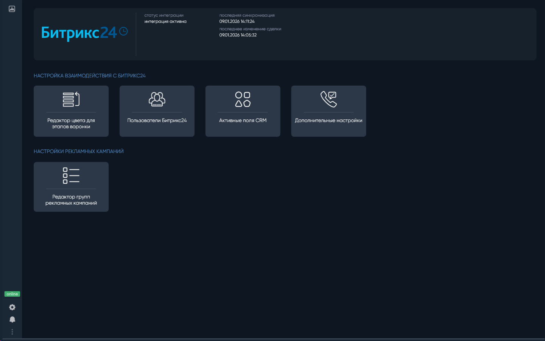Click the green online status badge
This screenshot has height=341, width=545.
12,294
